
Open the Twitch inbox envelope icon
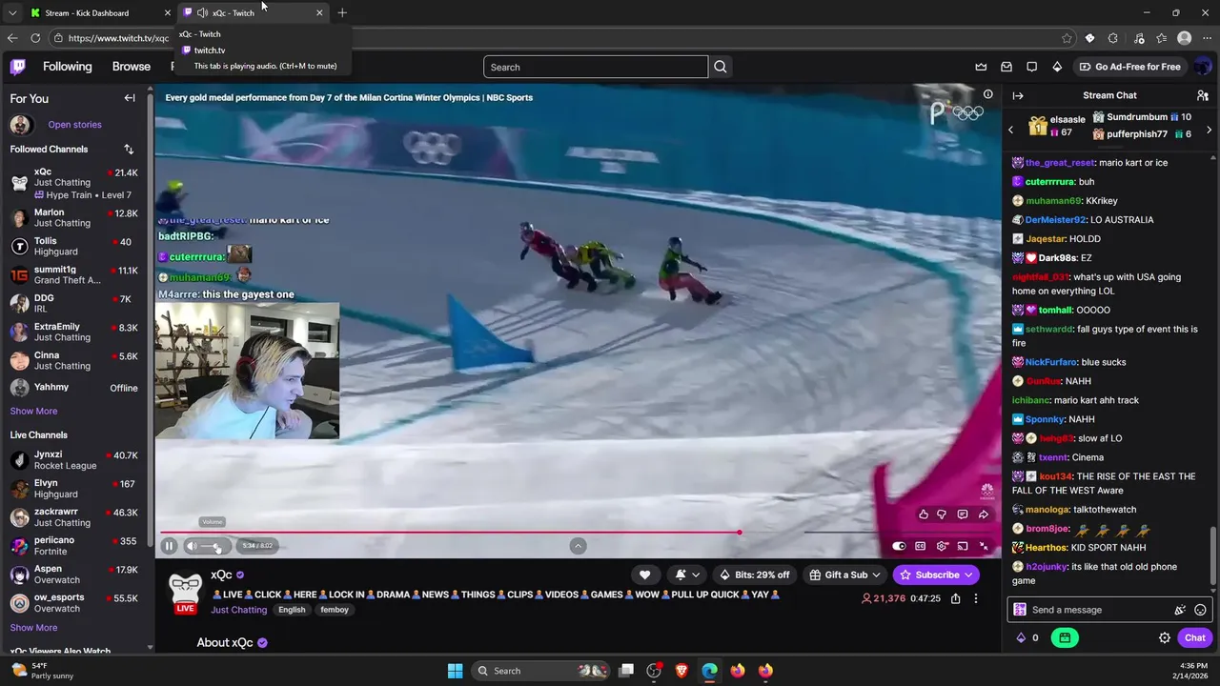[x=1006, y=67]
